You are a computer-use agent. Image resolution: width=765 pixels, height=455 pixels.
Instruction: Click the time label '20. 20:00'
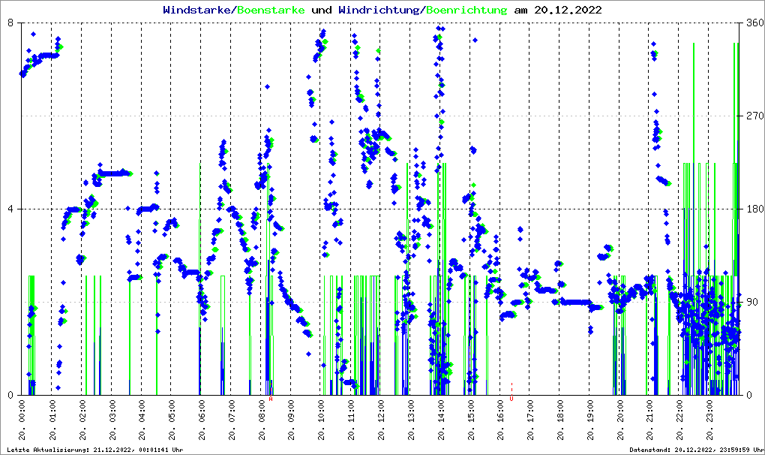coord(619,420)
